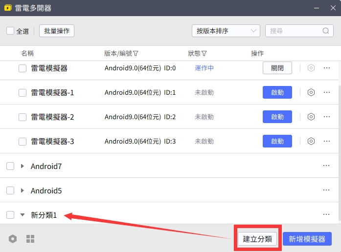This screenshot has width=341, height=252.
Task: Click 未啟動 status of 雷電模擬器-1
Action: tap(204, 93)
